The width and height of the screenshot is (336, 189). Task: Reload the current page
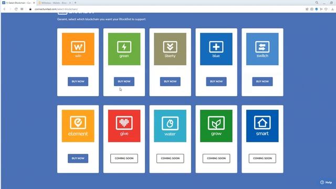coord(16,9)
